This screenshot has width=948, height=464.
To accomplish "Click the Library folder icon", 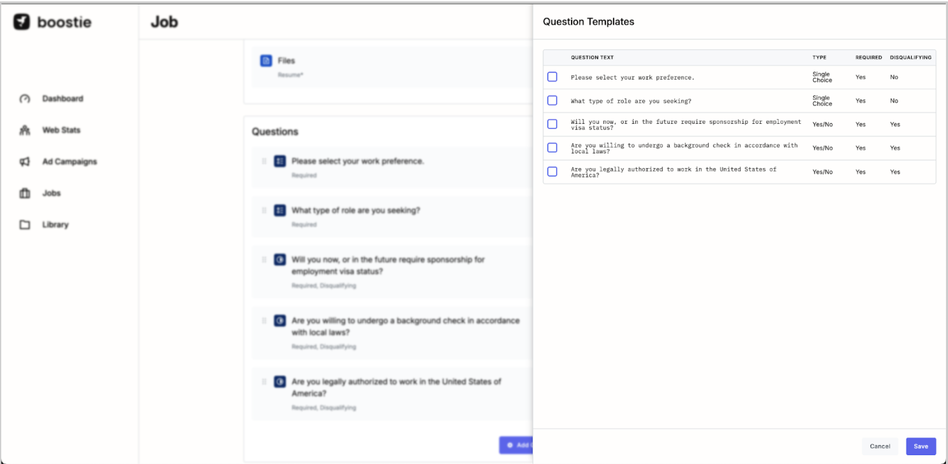I will 25,225.
